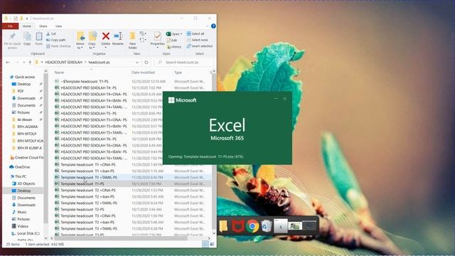
Task: Expand the New item dropdown
Action: click(143, 33)
